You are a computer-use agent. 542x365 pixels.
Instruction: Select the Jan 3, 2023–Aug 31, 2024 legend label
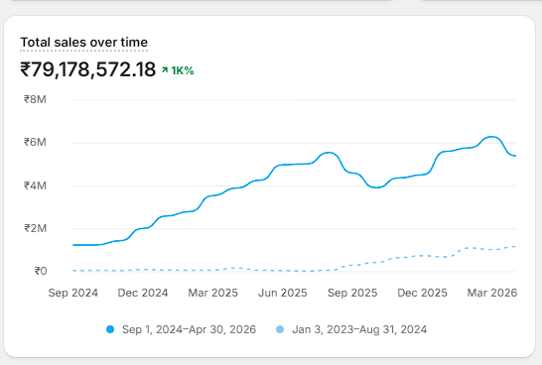pos(359,329)
